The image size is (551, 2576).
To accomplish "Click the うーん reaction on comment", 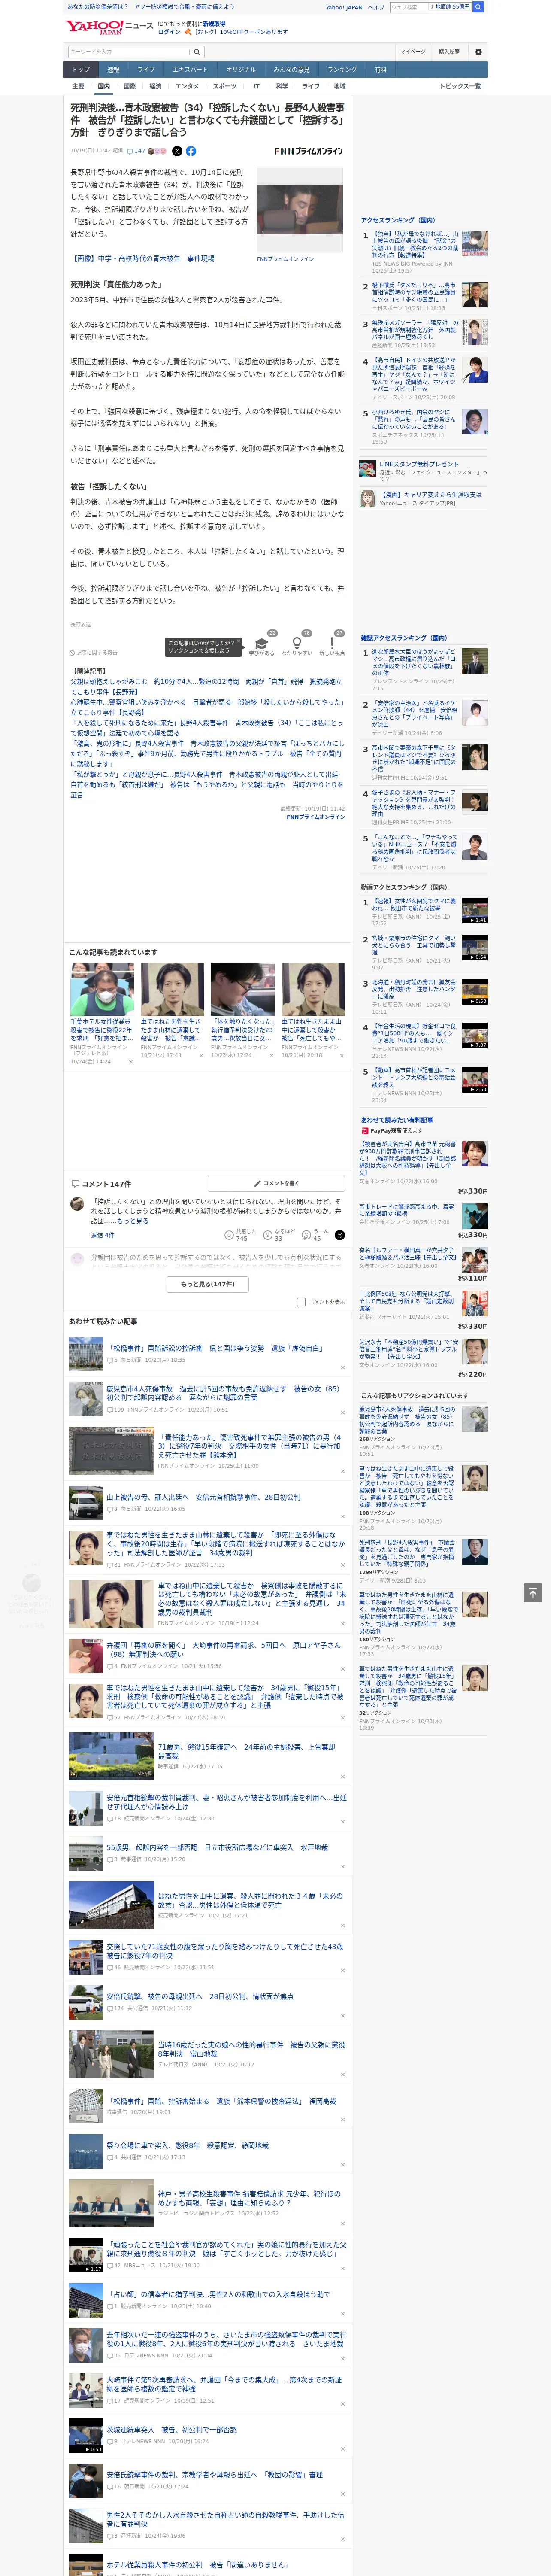I will (316, 1235).
